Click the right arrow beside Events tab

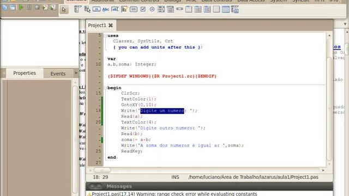point(76,73)
